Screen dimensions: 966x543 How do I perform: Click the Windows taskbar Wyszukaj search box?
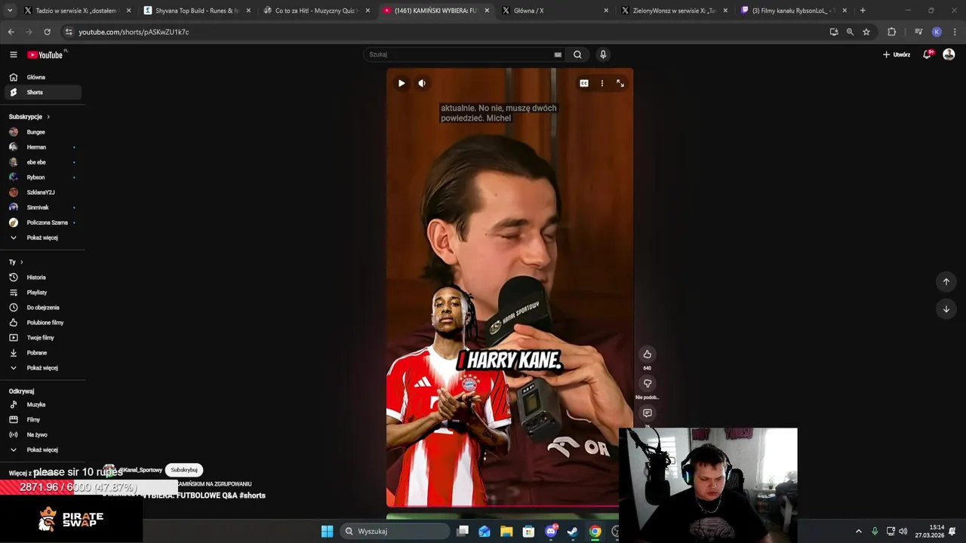[395, 531]
